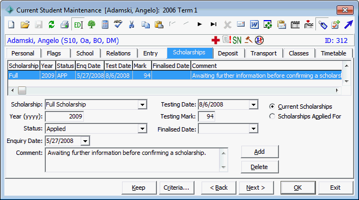Open the green dots window icon
Image resolution: width=359 pixels, height=200 pixels.
pos(268,24)
